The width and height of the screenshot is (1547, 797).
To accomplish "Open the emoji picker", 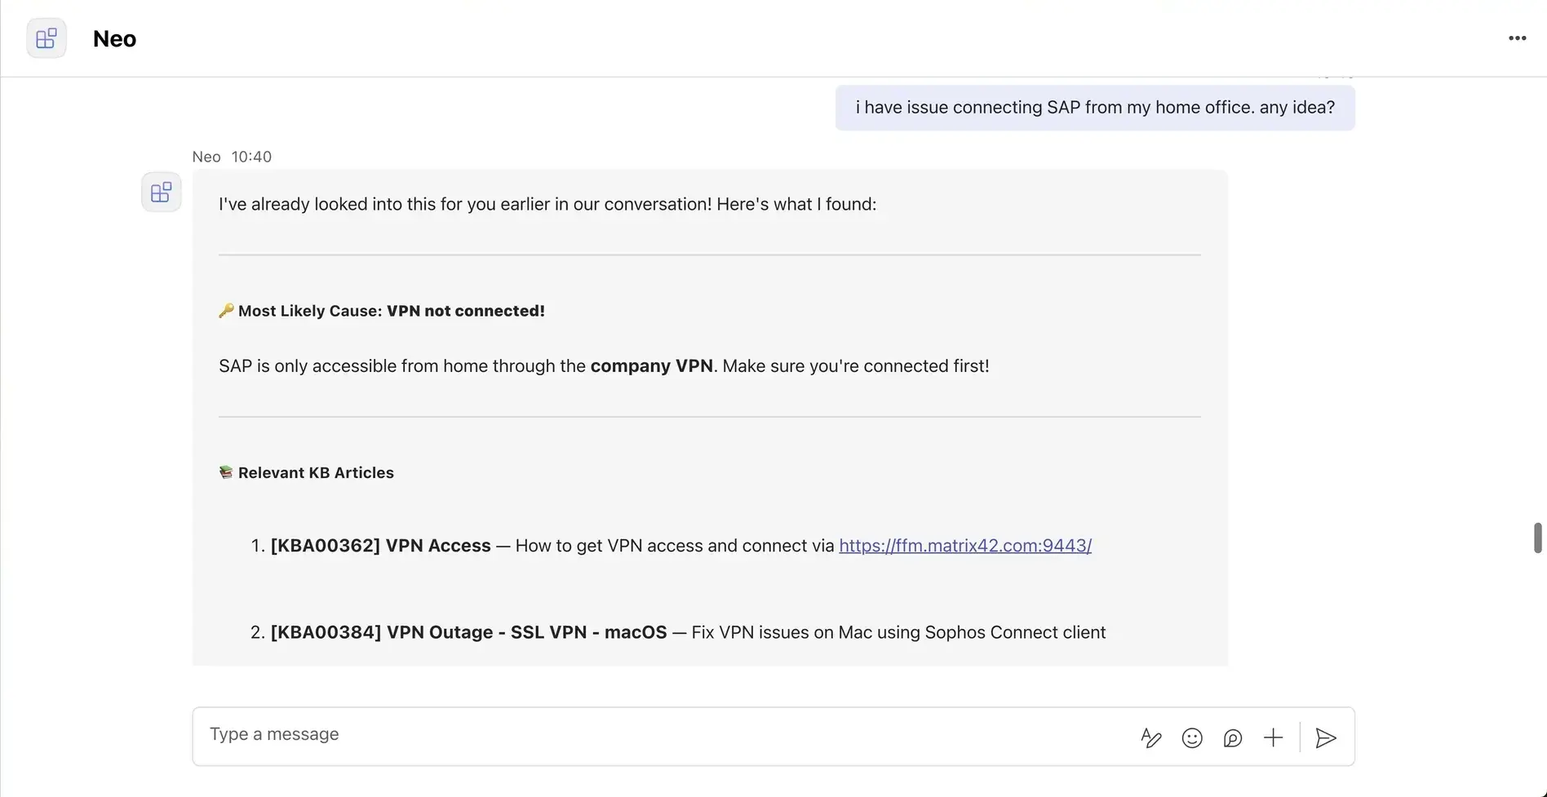I will point(1192,737).
